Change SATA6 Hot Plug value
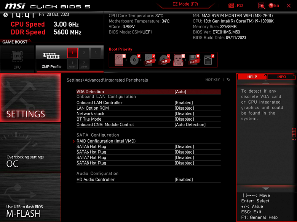Viewport: 297px width, 222px height. coord(148,152)
